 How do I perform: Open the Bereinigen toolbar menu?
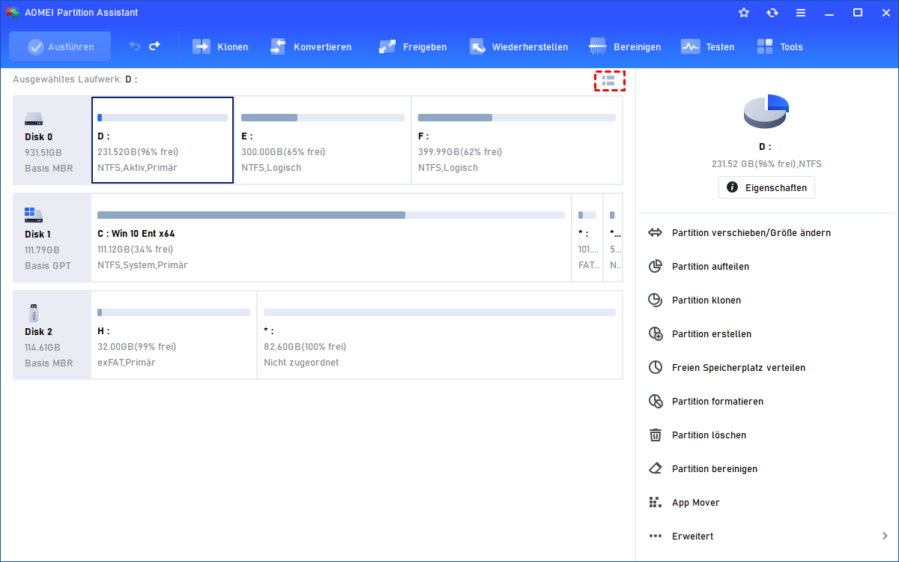(x=625, y=46)
